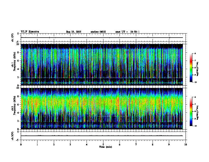Click the "-5" tick on ch.3(V) axis
Screen dimensions: 209x162
coord(18,140)
